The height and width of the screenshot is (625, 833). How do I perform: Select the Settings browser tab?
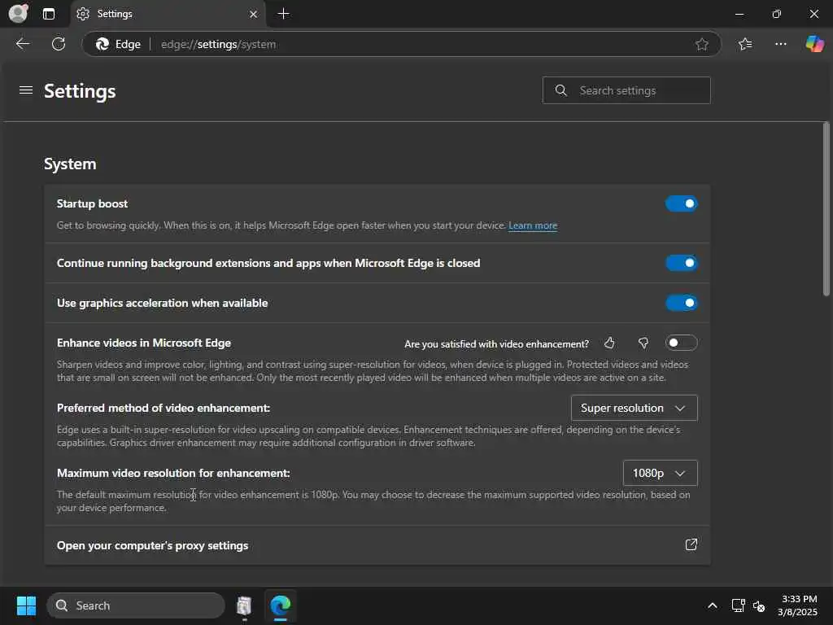[168, 14]
